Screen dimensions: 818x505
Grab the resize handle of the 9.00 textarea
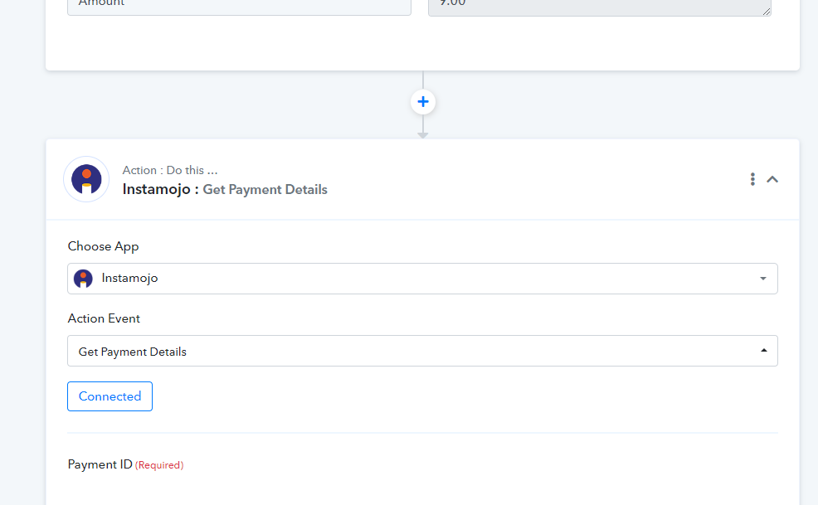(767, 12)
